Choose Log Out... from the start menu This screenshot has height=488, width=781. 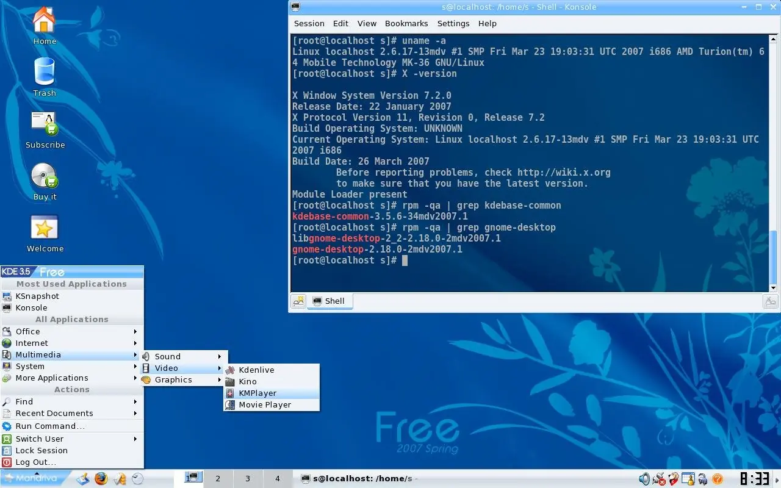(x=72, y=462)
